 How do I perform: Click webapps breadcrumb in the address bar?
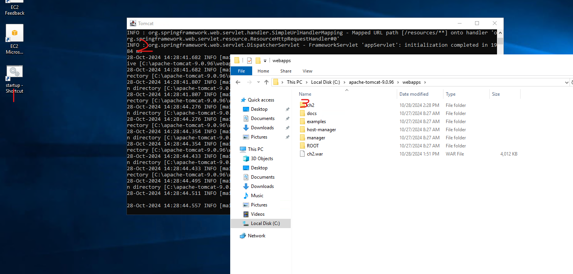pos(411,82)
